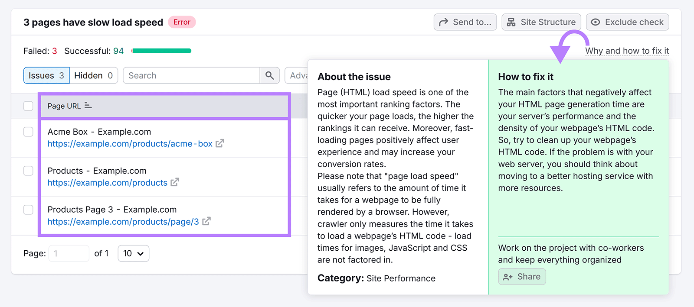Switch to the Issues tab
The width and height of the screenshot is (694, 307).
(46, 75)
